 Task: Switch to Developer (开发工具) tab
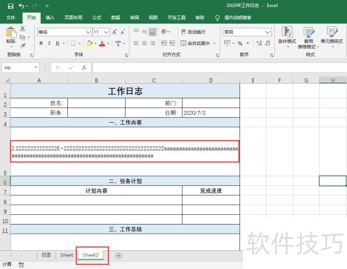coord(176,17)
